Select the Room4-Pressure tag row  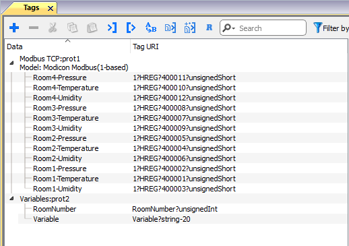tap(176, 78)
